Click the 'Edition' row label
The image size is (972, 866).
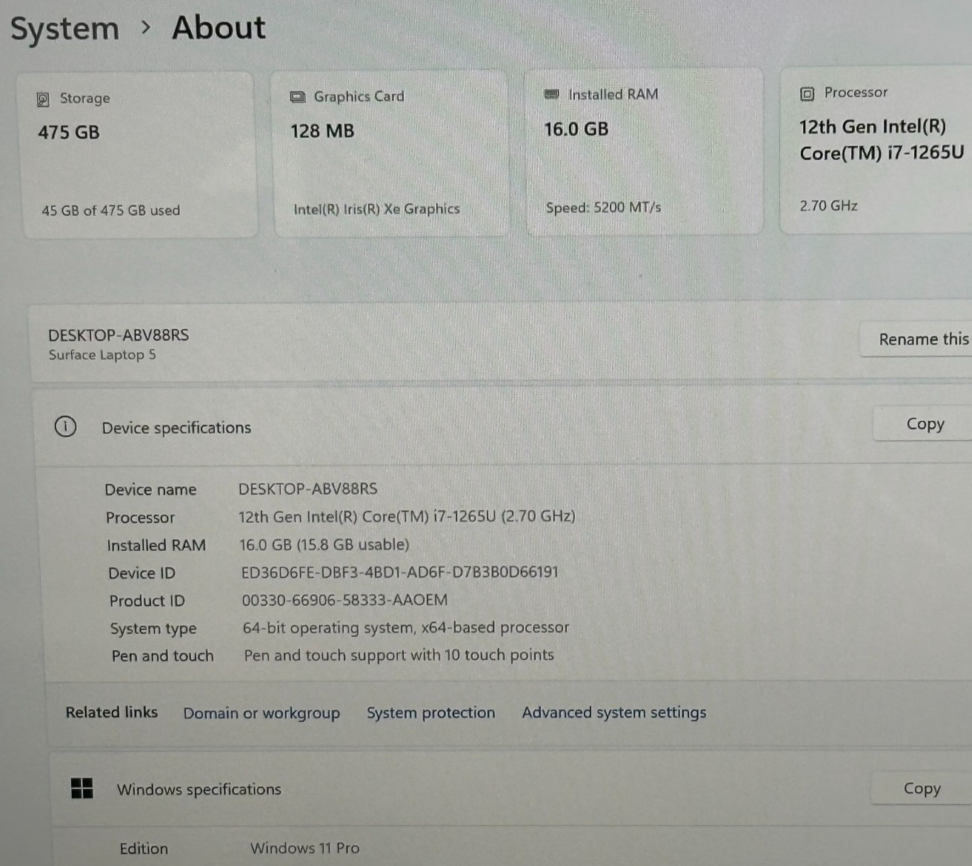(x=144, y=848)
